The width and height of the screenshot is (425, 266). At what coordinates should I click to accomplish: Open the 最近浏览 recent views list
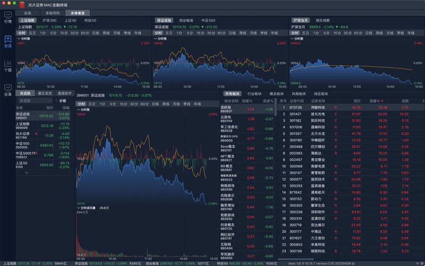point(45,93)
